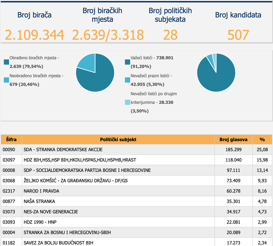Click the light blue Neobrađeno biračkih mjesta legend swatch
The width and height of the screenshot is (273, 246).
pyautogui.click(x=6, y=80)
